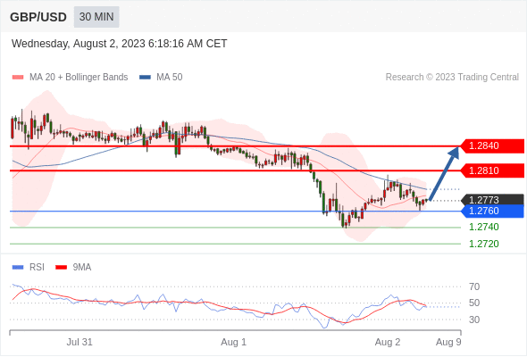The height and width of the screenshot is (357, 527).
Task: Click the Research © 2023 Trading Central credit
Action: click(x=452, y=78)
